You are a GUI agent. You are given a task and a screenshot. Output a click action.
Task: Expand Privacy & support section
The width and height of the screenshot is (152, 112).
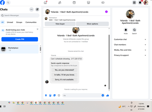coord(130,55)
